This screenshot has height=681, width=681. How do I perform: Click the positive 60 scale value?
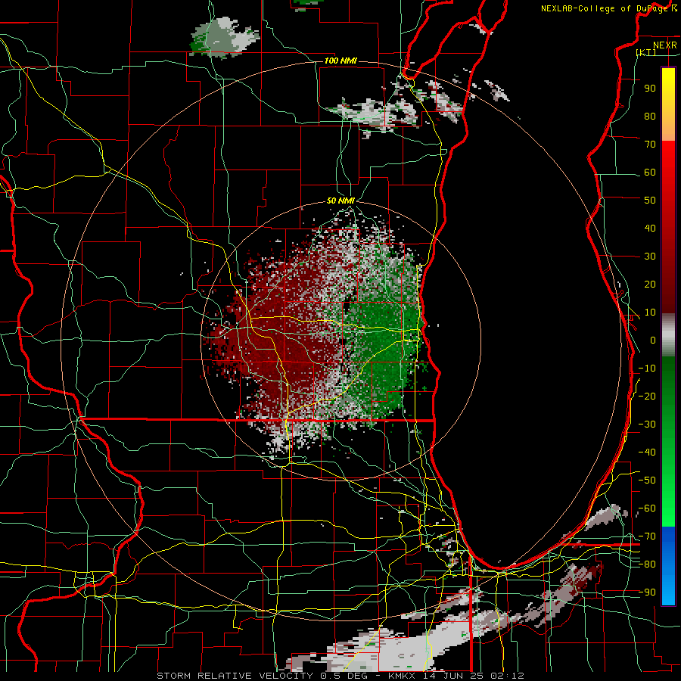pyautogui.click(x=650, y=172)
